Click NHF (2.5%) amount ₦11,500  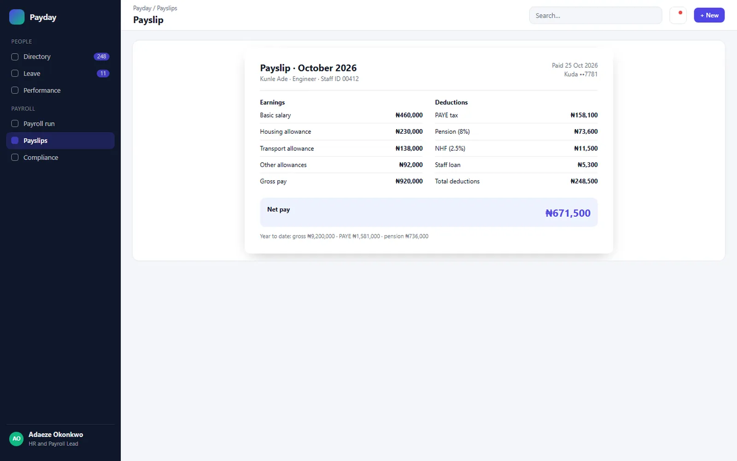pyautogui.click(x=586, y=148)
